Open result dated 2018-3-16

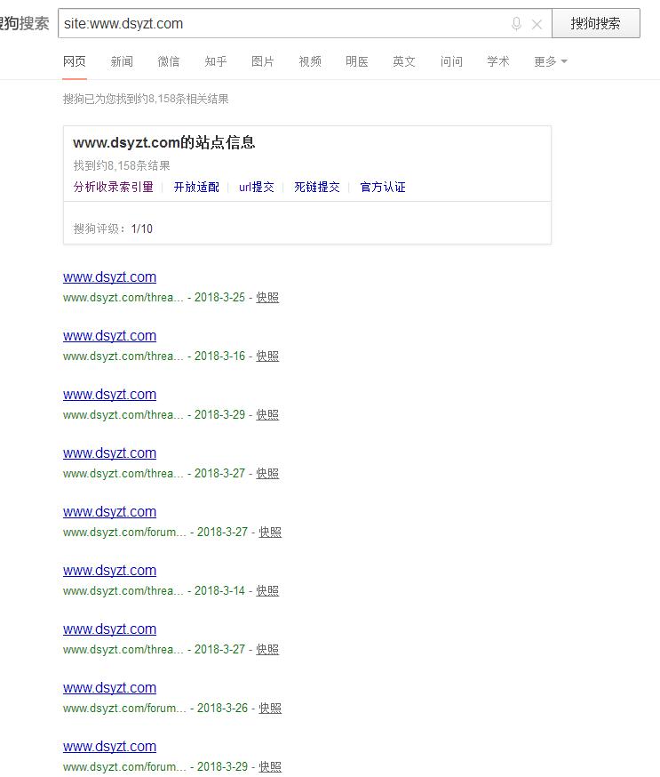coord(109,335)
